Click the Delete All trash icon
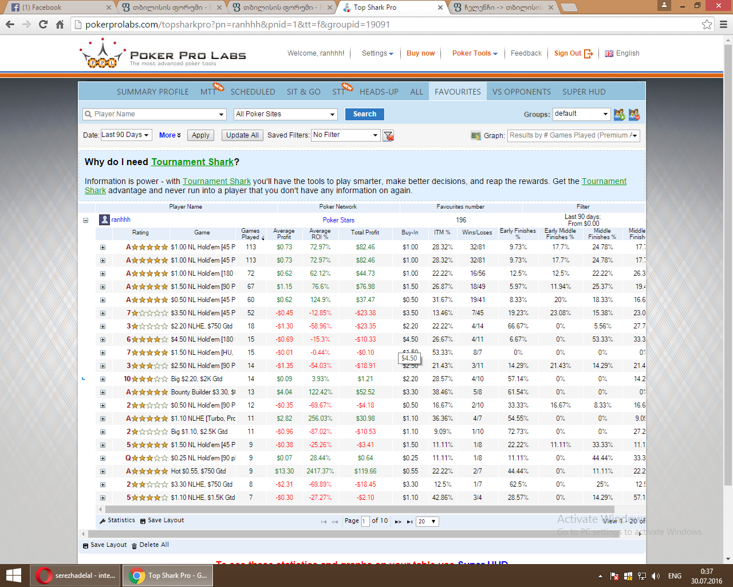 (x=134, y=546)
